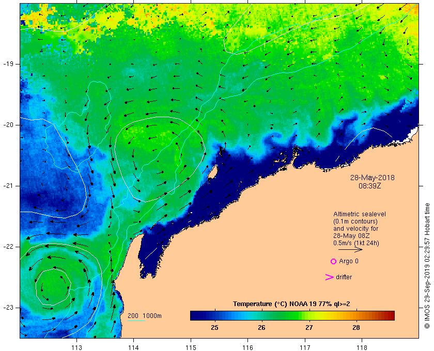Screen dimensions: 434x351
Task: Click the time text 08:39Z
Action: tap(370, 186)
